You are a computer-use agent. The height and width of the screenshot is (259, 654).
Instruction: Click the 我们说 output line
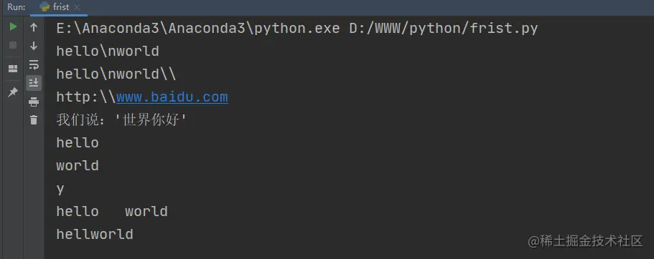pyautogui.click(x=121, y=120)
